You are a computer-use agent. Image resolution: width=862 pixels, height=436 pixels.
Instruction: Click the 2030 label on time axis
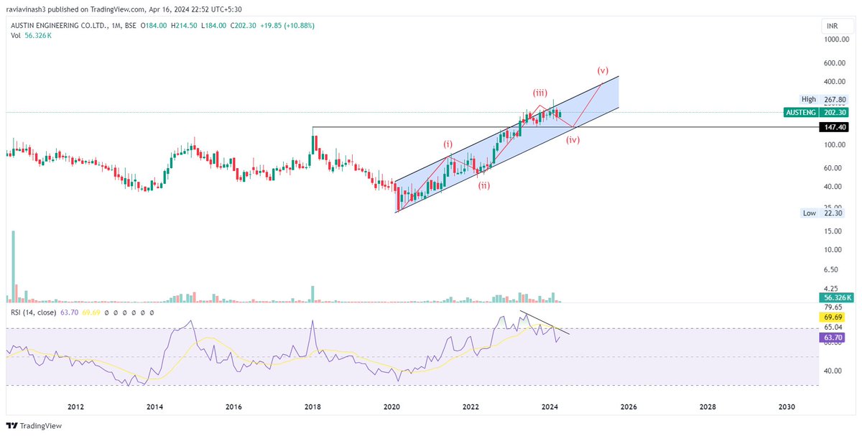click(x=787, y=407)
